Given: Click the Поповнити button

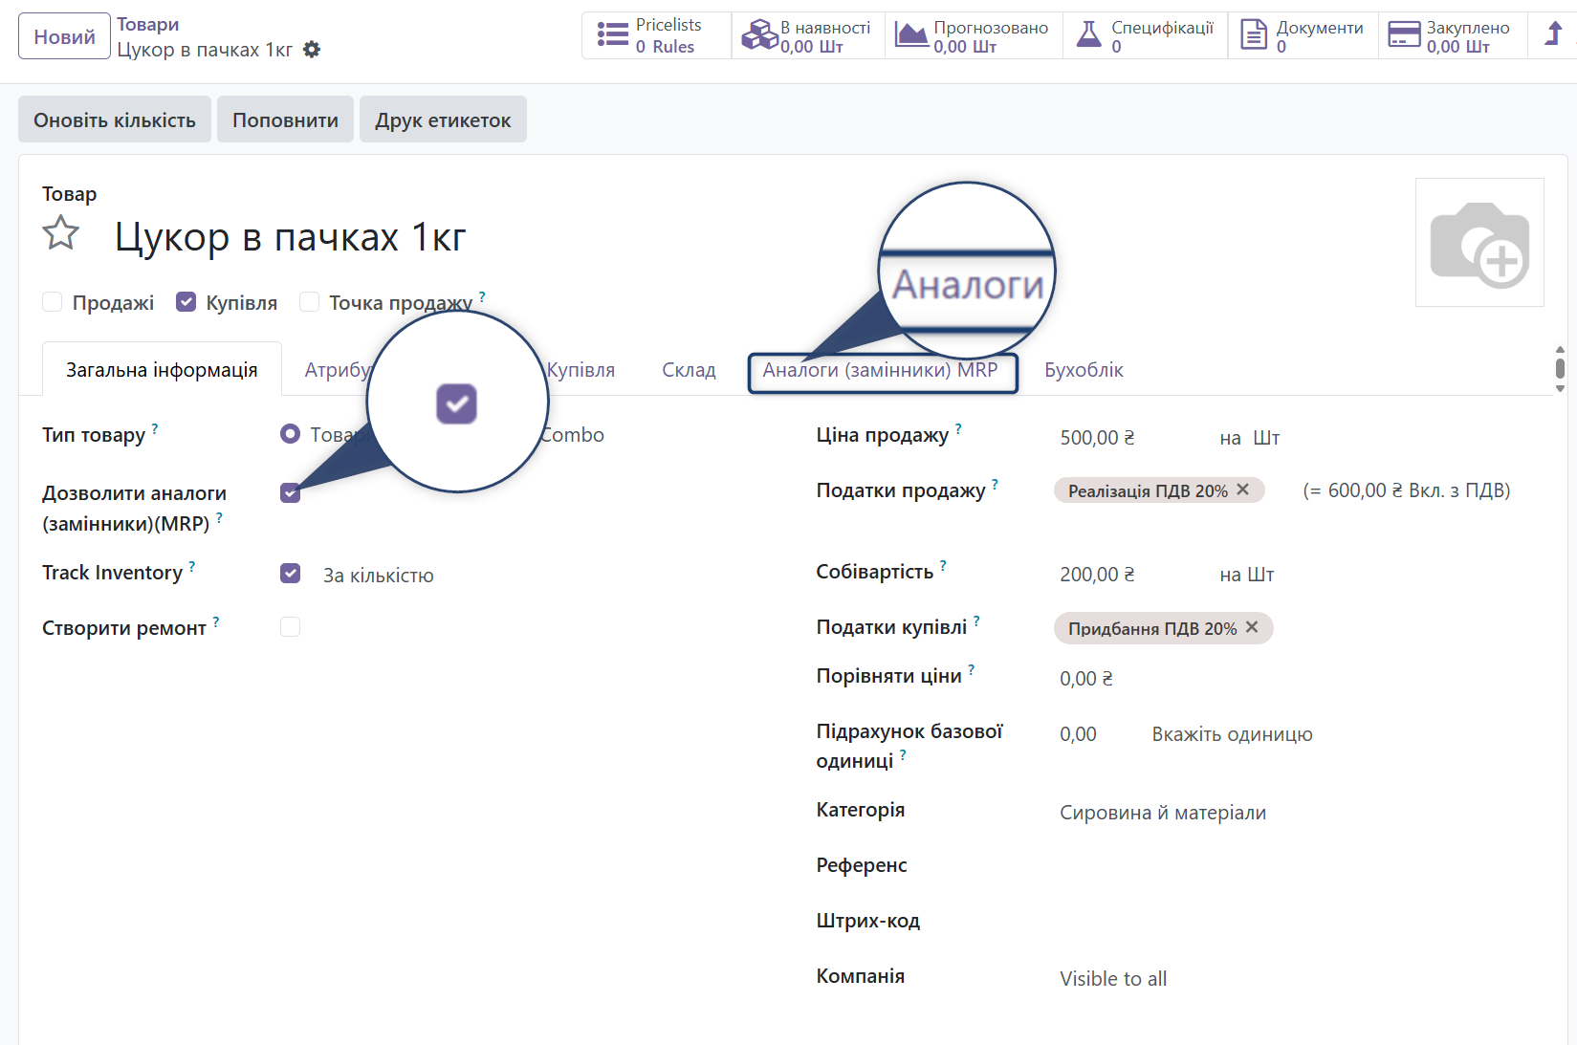Looking at the screenshot, I should point(284,119).
